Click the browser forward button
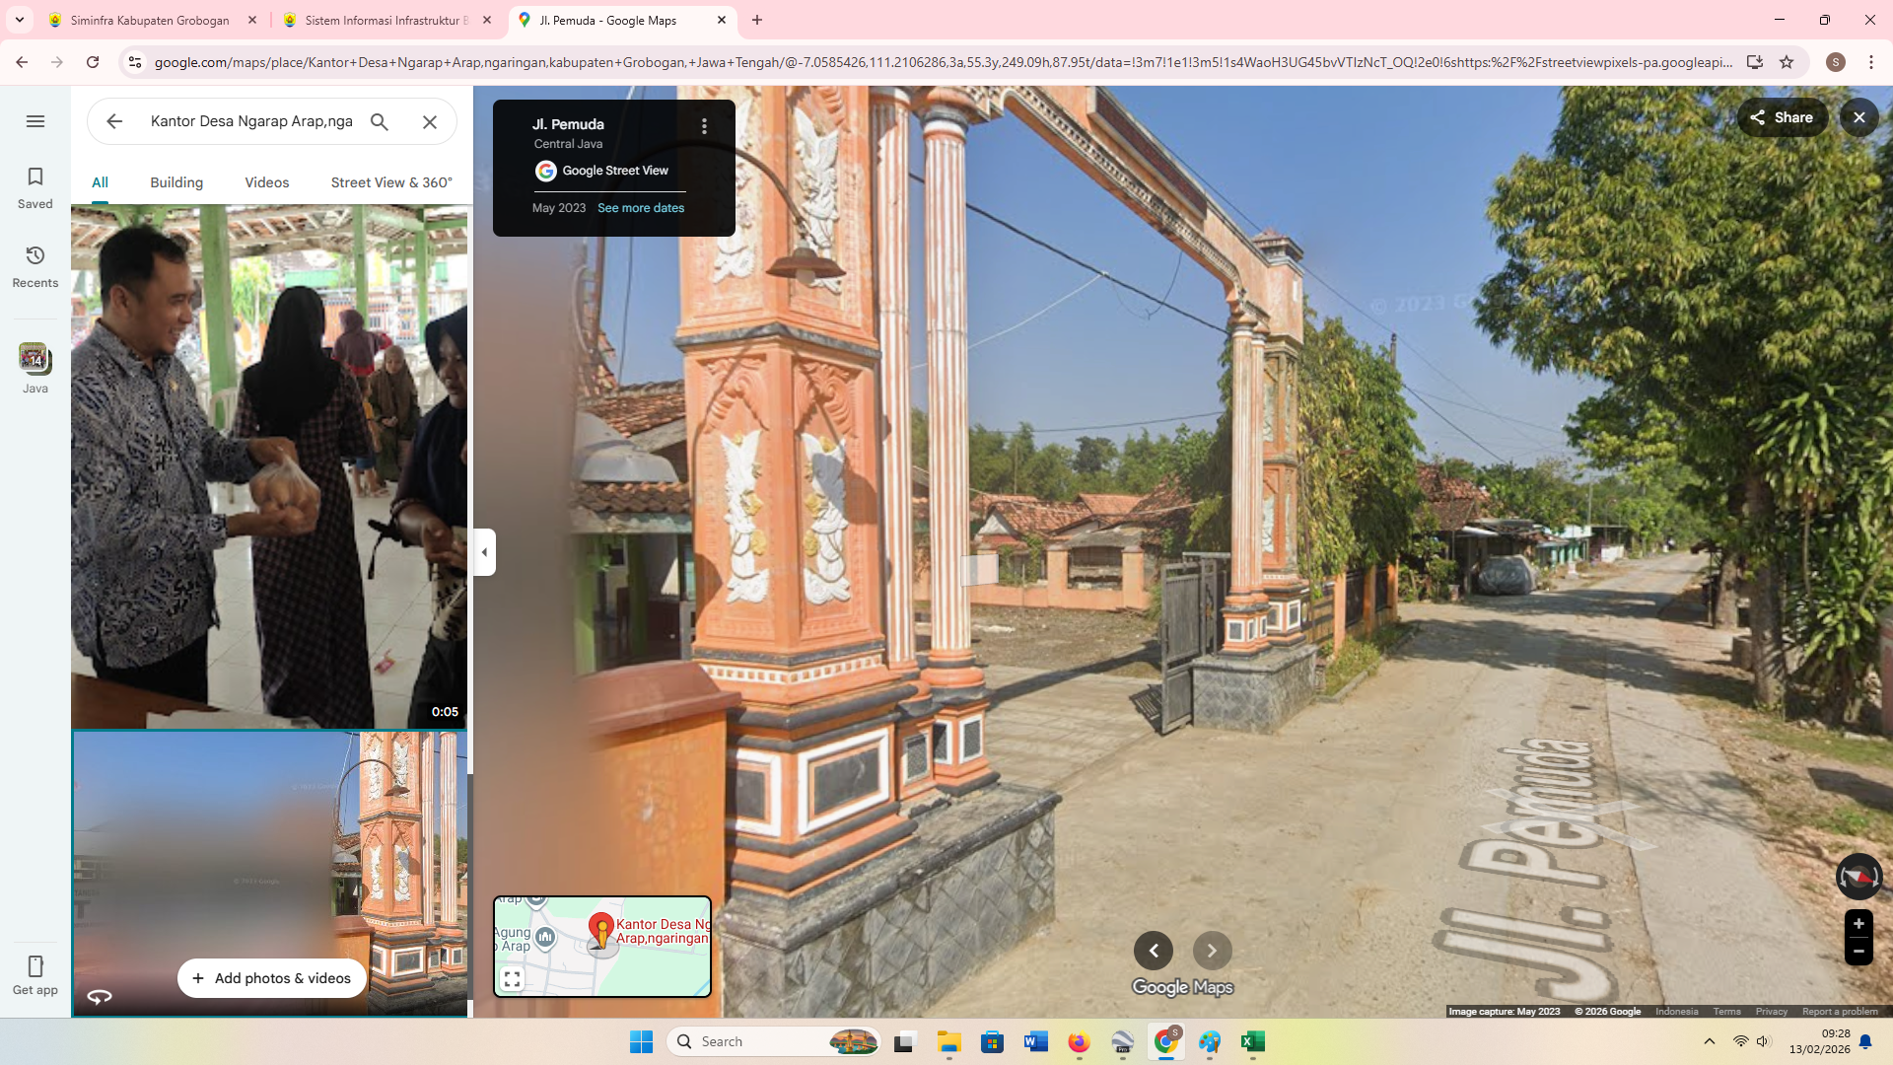 click(x=57, y=62)
